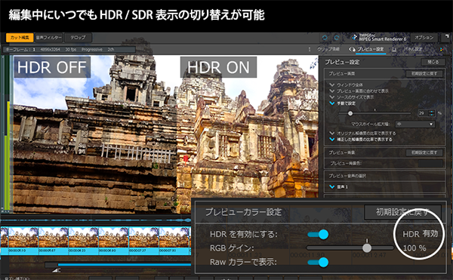453x280 pixels.
Task: Select the 音声 1 chevron option
Action: click(x=338, y=187)
